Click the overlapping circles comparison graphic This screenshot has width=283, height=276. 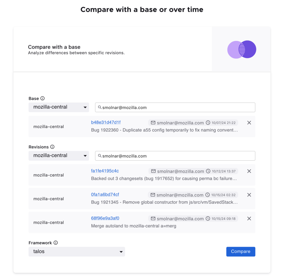click(242, 49)
